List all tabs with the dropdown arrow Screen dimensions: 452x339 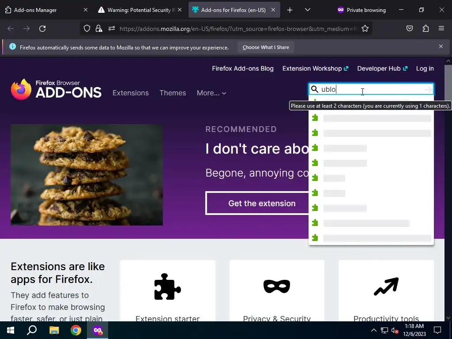pos(308,10)
